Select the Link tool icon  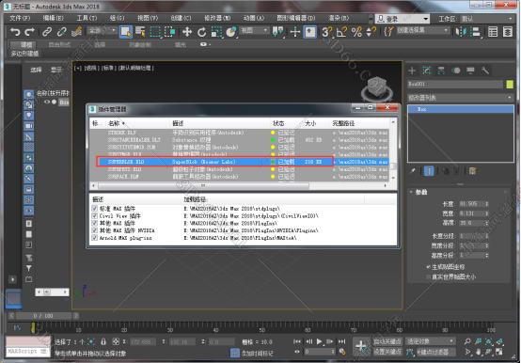(47, 32)
